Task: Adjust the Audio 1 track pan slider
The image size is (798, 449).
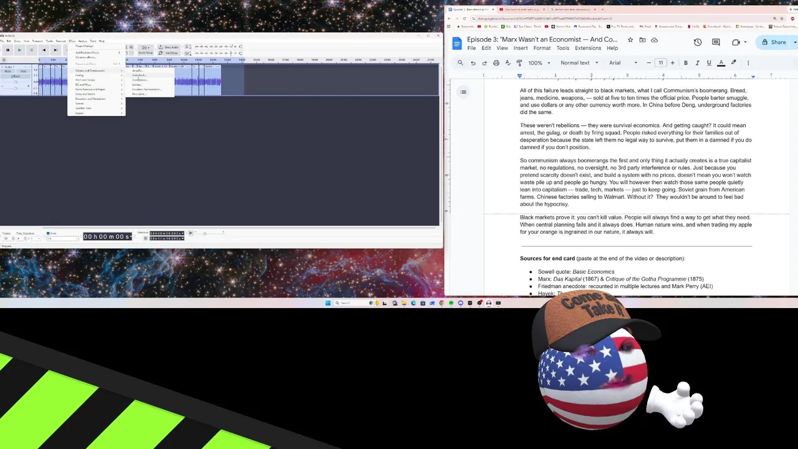Action: pos(16,88)
